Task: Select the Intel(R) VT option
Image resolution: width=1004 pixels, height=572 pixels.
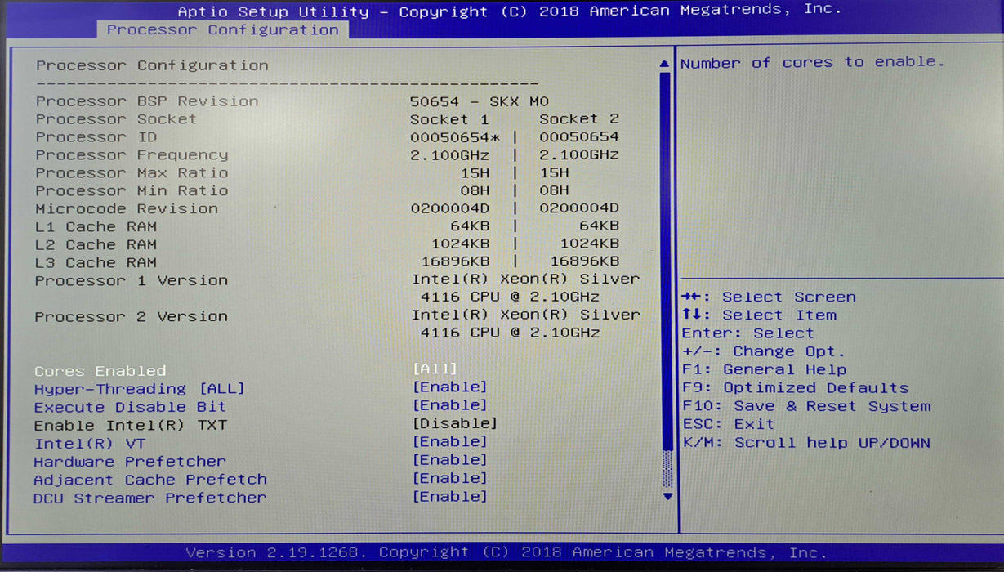Action: coord(90,444)
